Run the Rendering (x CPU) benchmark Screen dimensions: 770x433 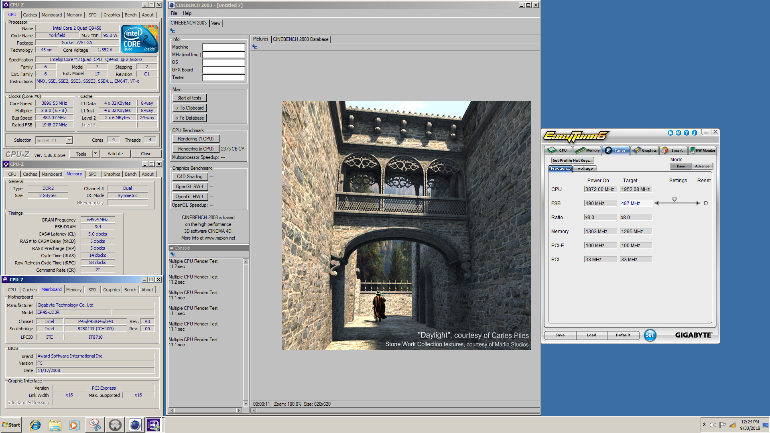196,149
